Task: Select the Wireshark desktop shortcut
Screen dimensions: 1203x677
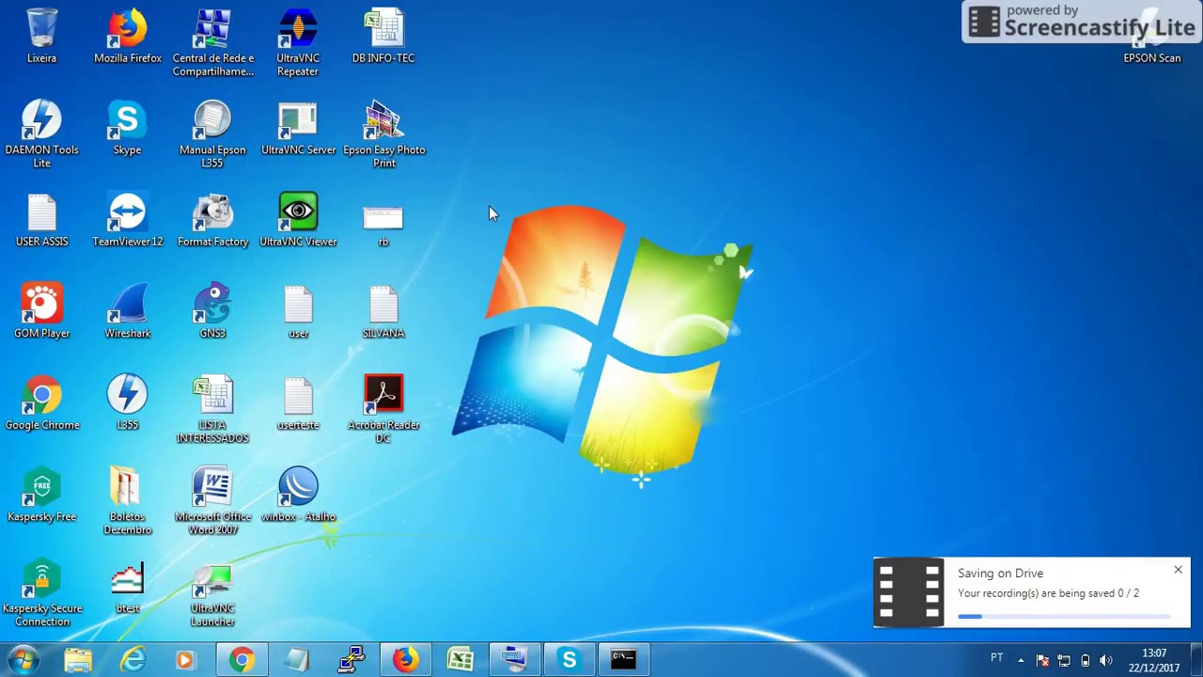Action: [128, 311]
